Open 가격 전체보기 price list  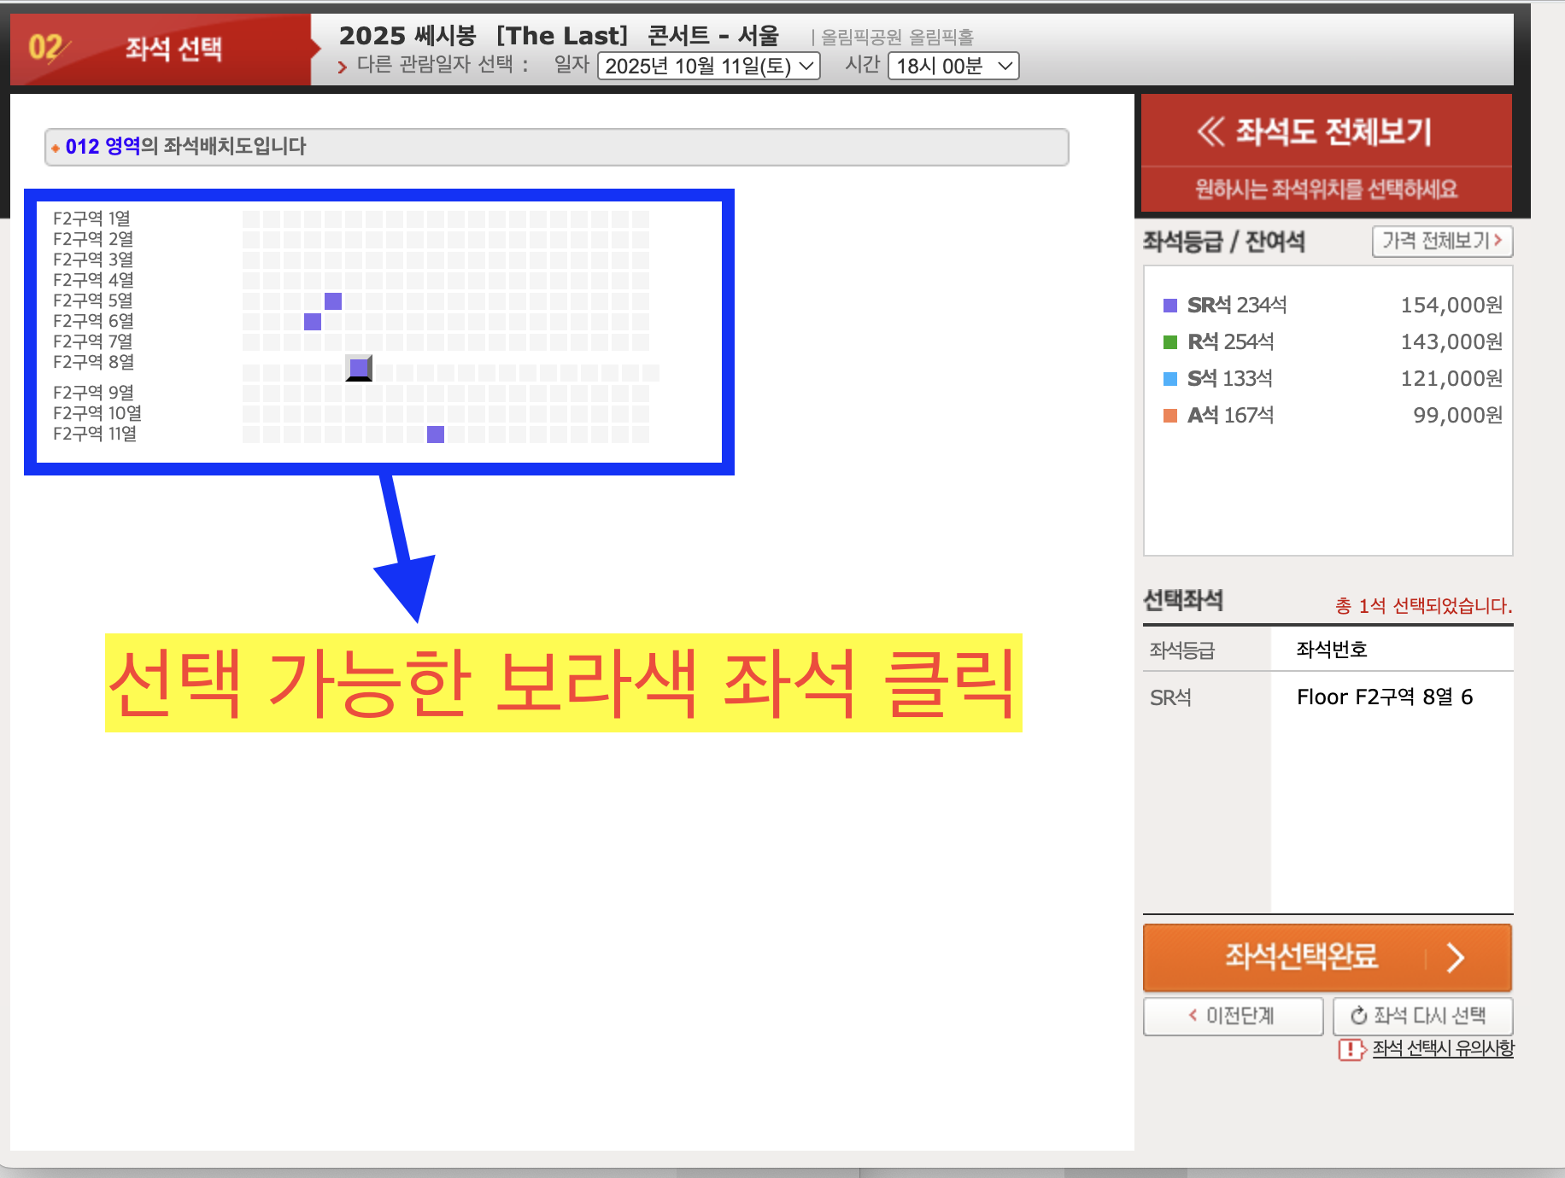(x=1442, y=241)
